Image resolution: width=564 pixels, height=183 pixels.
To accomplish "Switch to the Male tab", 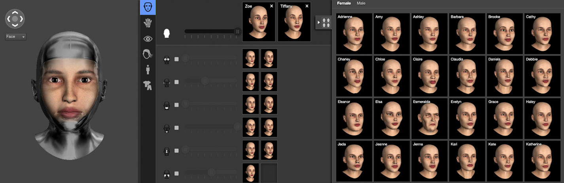I will coord(361,3).
